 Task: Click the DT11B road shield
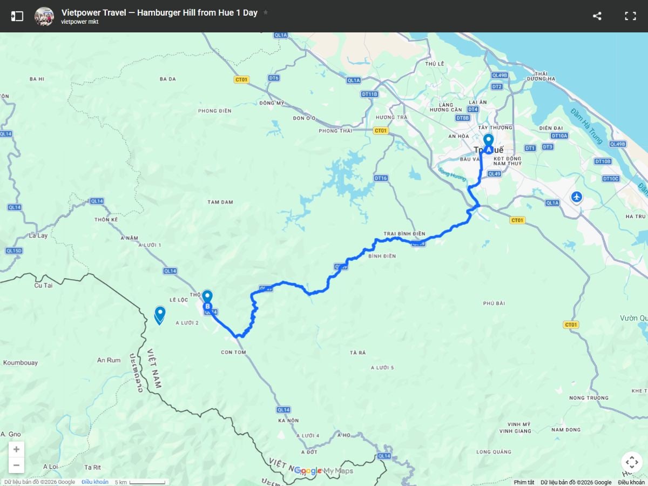[x=370, y=94]
